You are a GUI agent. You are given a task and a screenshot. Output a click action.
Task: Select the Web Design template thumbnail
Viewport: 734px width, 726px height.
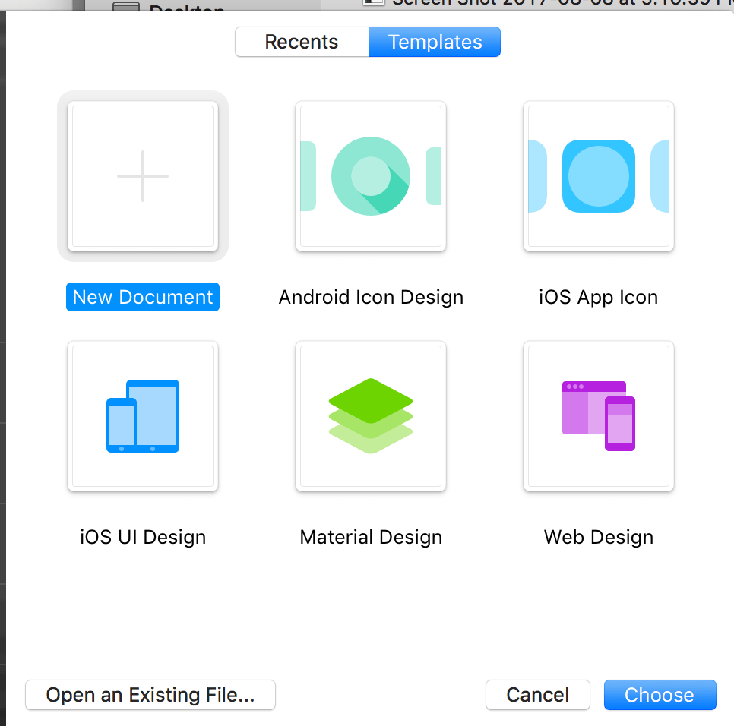(x=599, y=416)
